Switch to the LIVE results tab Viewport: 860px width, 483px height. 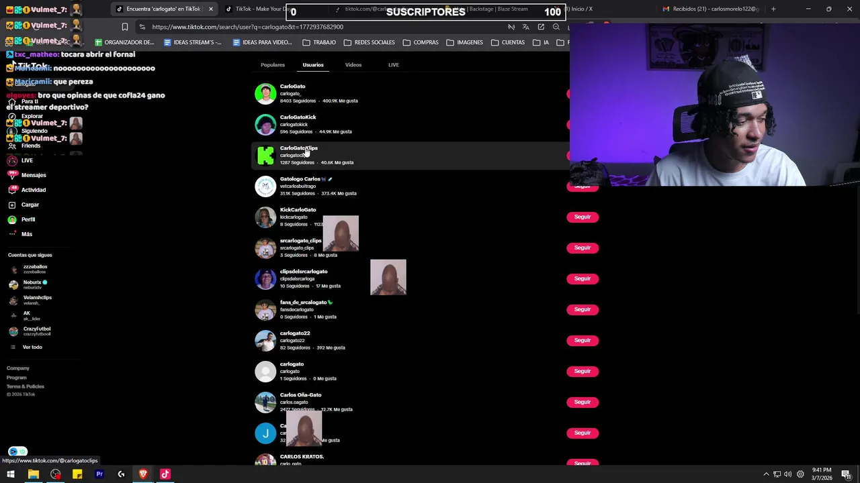(394, 65)
